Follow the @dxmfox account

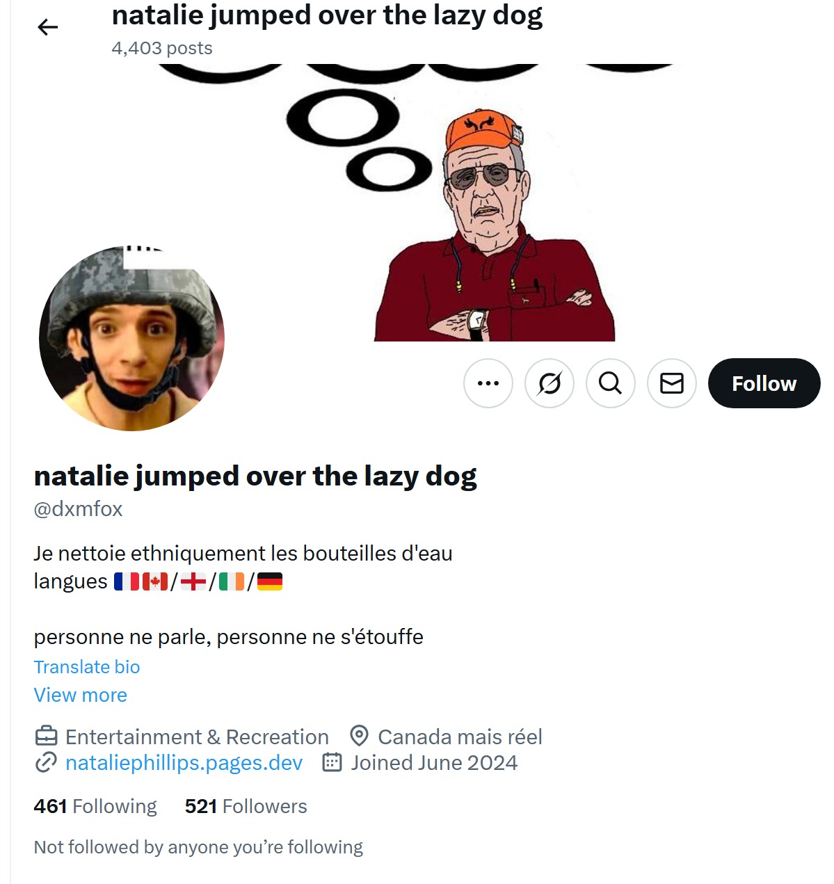tap(764, 383)
